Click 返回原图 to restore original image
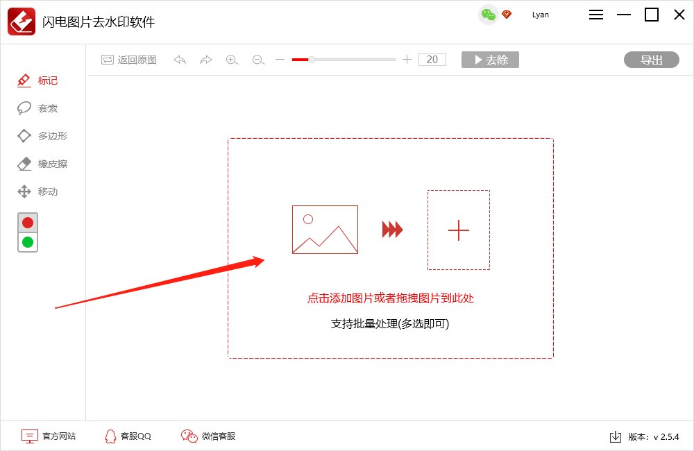Screen dimensions: 694x451 point(128,60)
